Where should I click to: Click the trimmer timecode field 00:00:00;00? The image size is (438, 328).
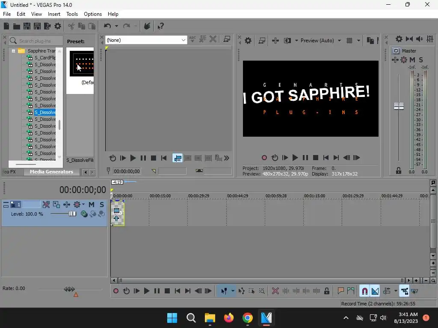(x=127, y=171)
